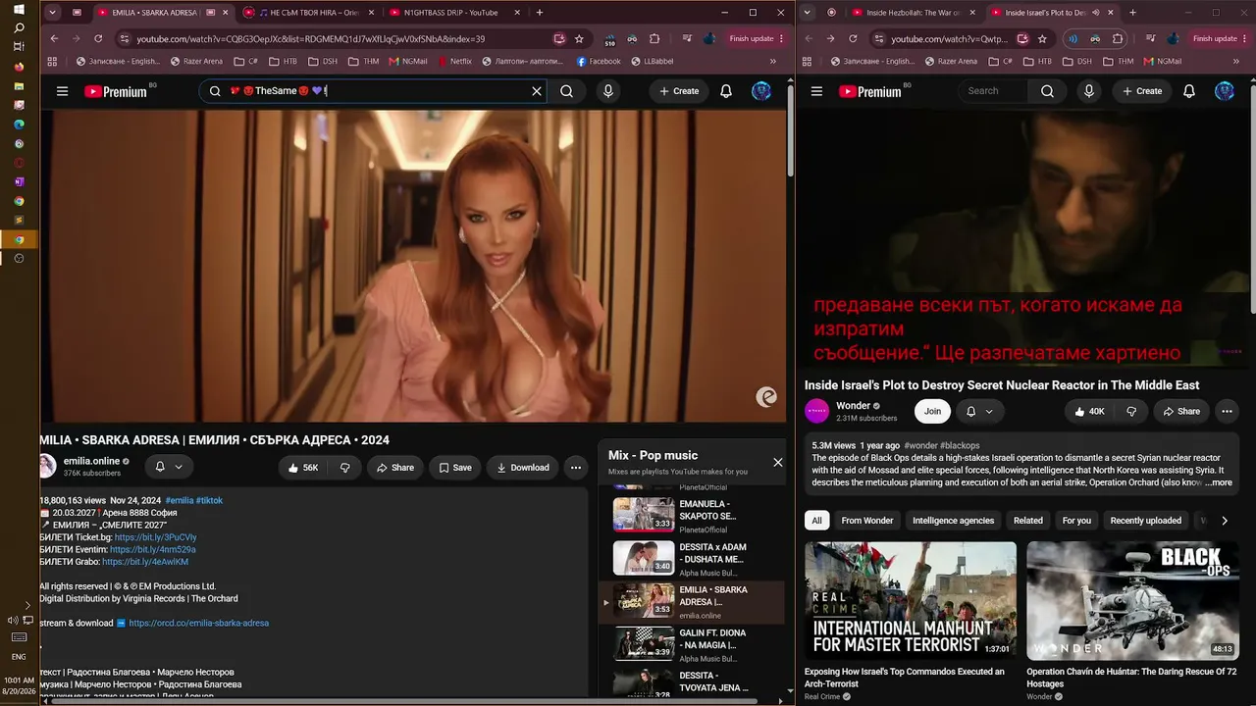Select the Intelligence agencies filter chip

point(953,521)
